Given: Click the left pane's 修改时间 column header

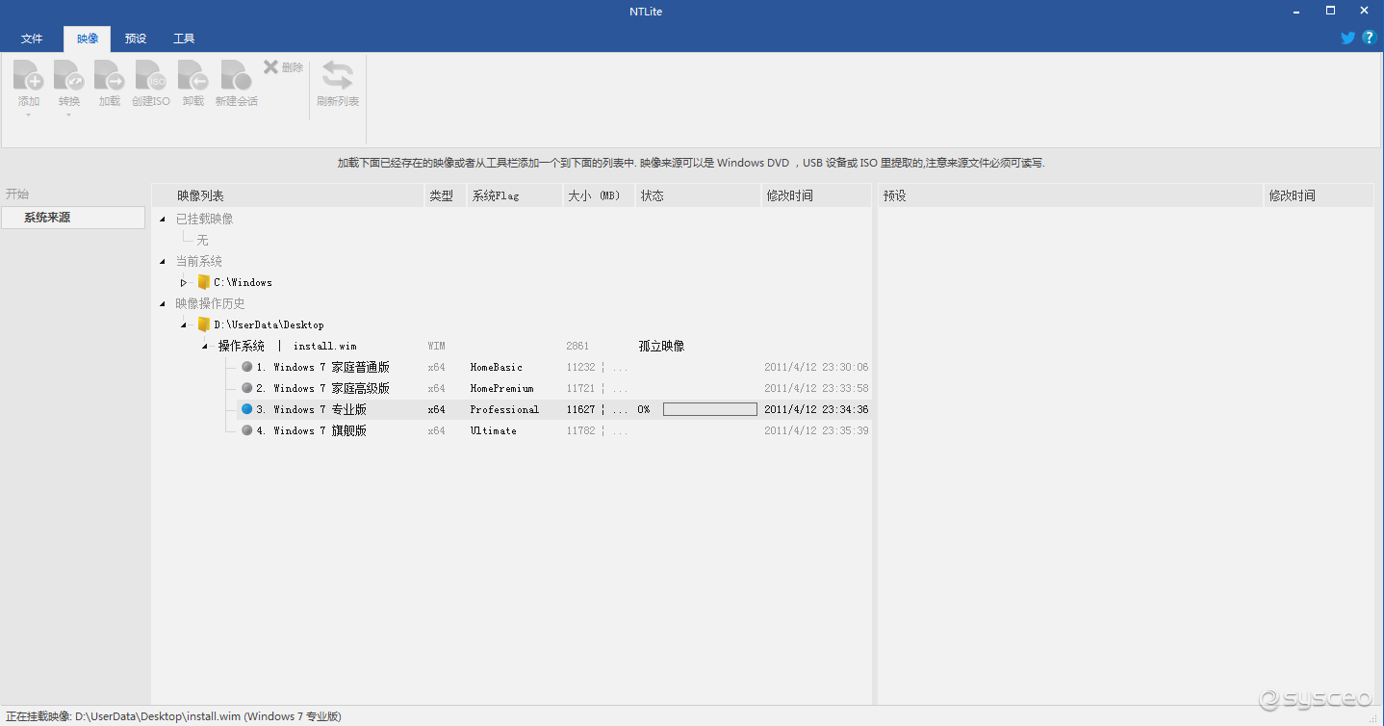Looking at the screenshot, I should pos(816,195).
